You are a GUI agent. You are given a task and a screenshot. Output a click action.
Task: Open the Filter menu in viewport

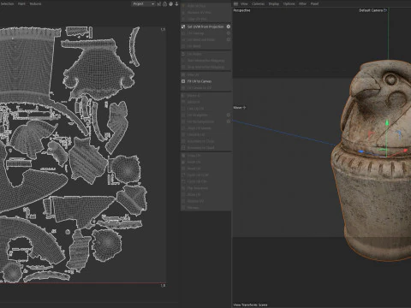tap(302, 3)
